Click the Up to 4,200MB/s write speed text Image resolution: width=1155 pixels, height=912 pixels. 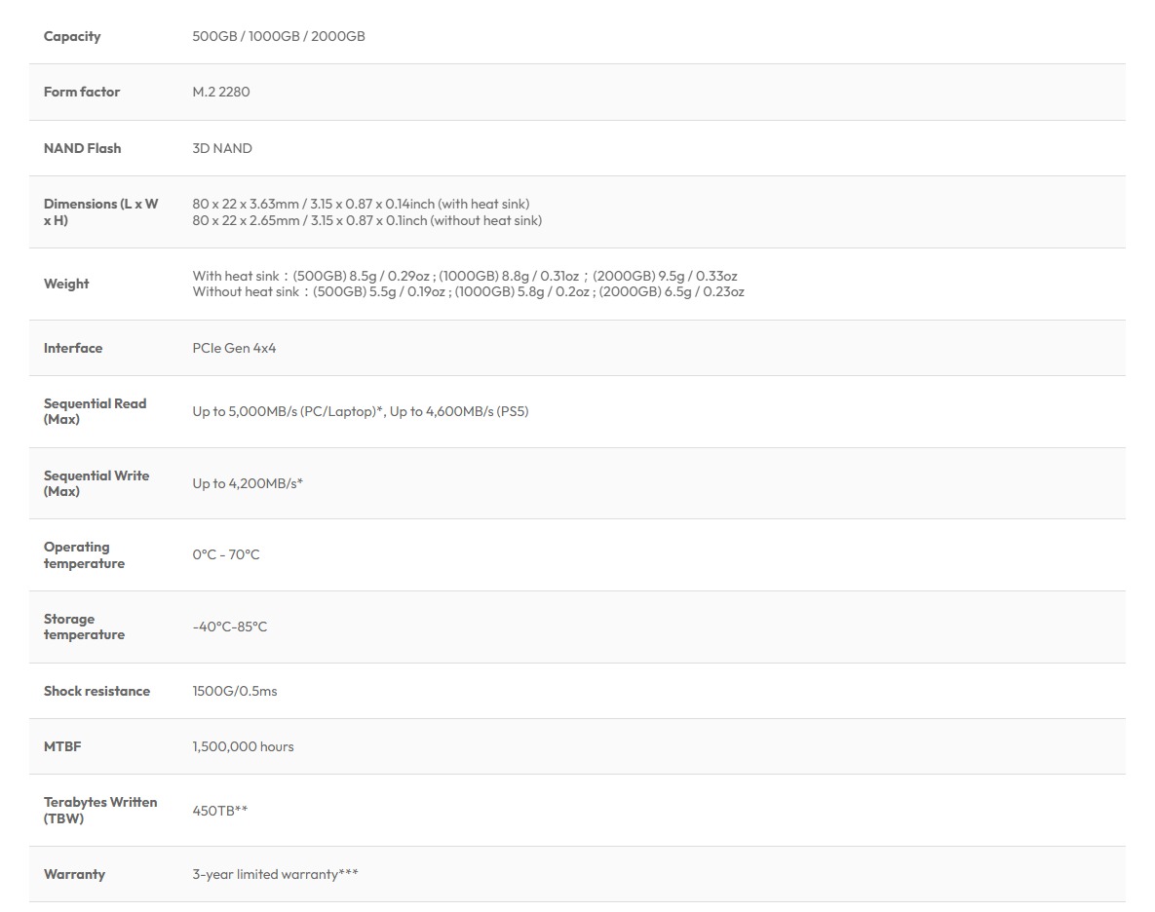pyautogui.click(x=248, y=483)
